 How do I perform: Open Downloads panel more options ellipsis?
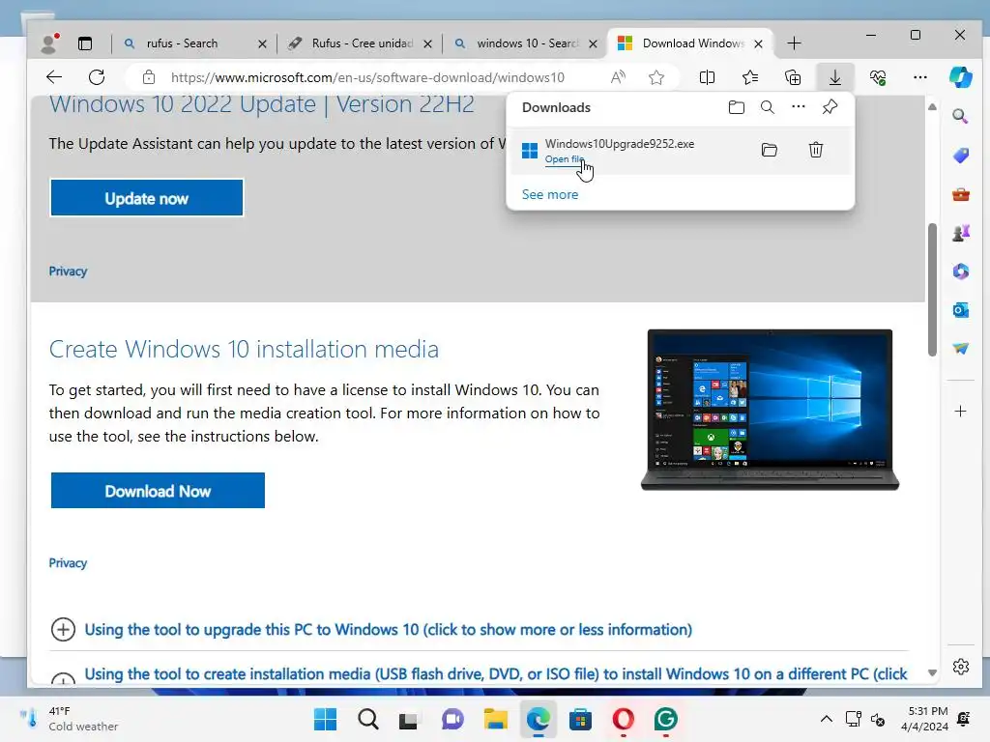(798, 106)
